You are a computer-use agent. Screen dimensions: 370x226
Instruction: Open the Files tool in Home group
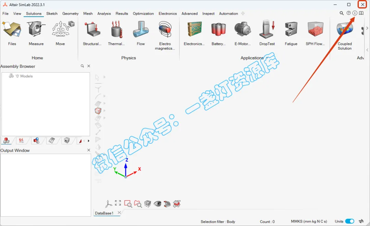(x=12, y=33)
